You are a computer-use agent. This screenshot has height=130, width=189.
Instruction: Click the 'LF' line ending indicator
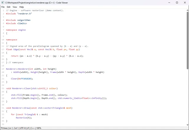pyautogui.click(x=28, y=128)
